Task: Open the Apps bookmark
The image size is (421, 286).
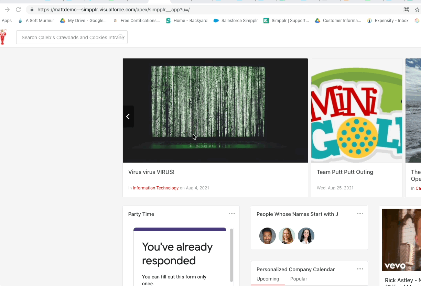Action: click(7, 21)
